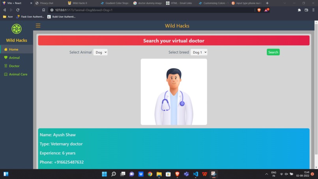Open the notification badge in the tray

click(312, 174)
